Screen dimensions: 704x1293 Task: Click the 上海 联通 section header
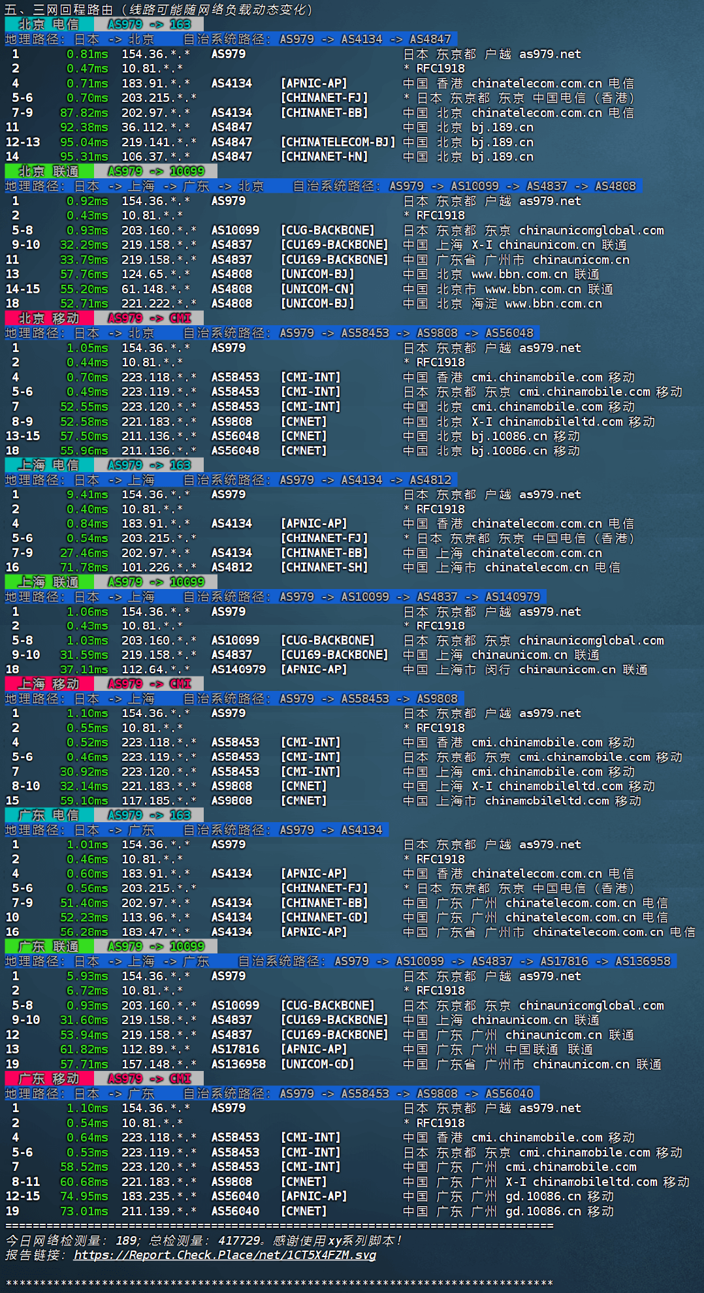tap(49, 582)
